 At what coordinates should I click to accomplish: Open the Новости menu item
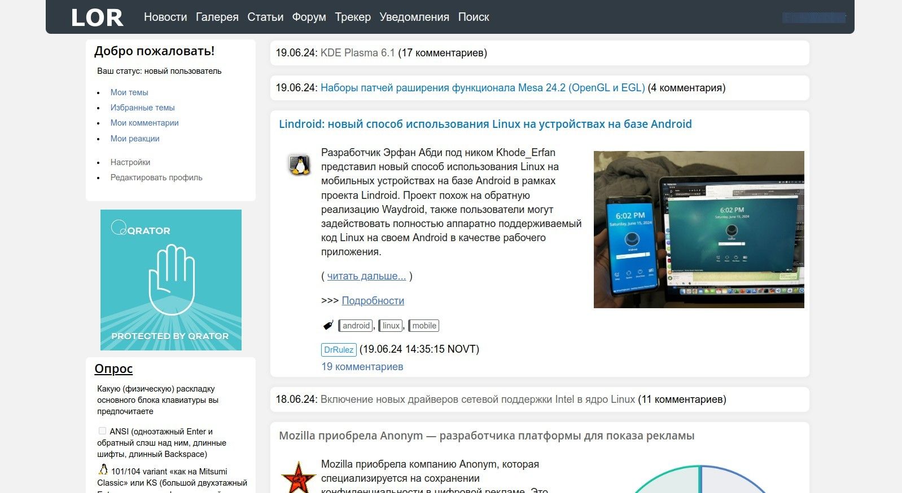165,17
